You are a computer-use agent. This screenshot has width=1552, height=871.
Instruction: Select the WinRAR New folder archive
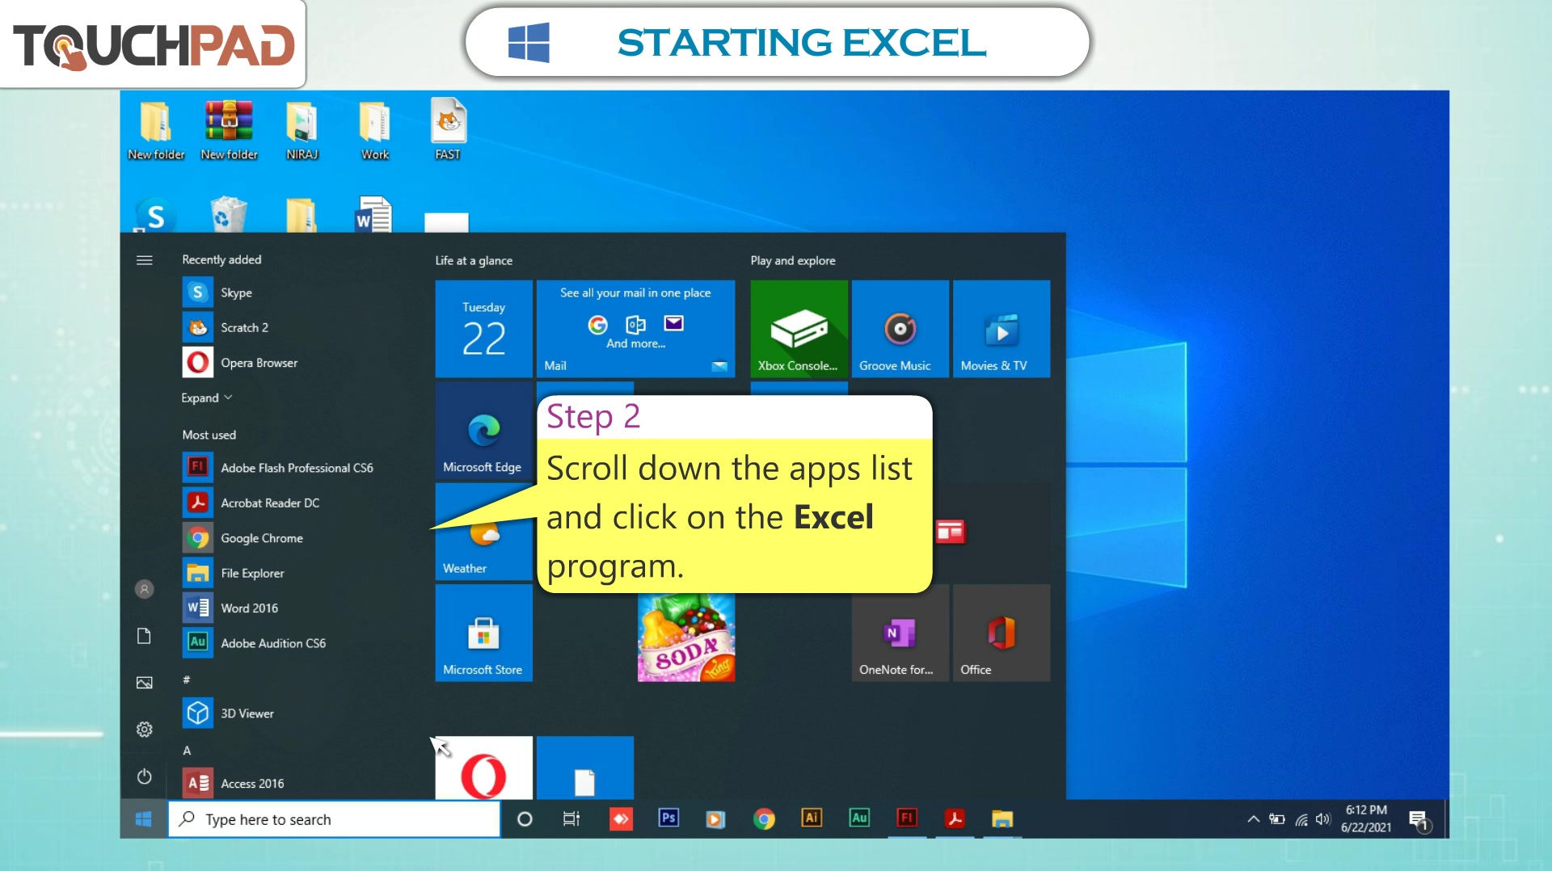(x=229, y=129)
